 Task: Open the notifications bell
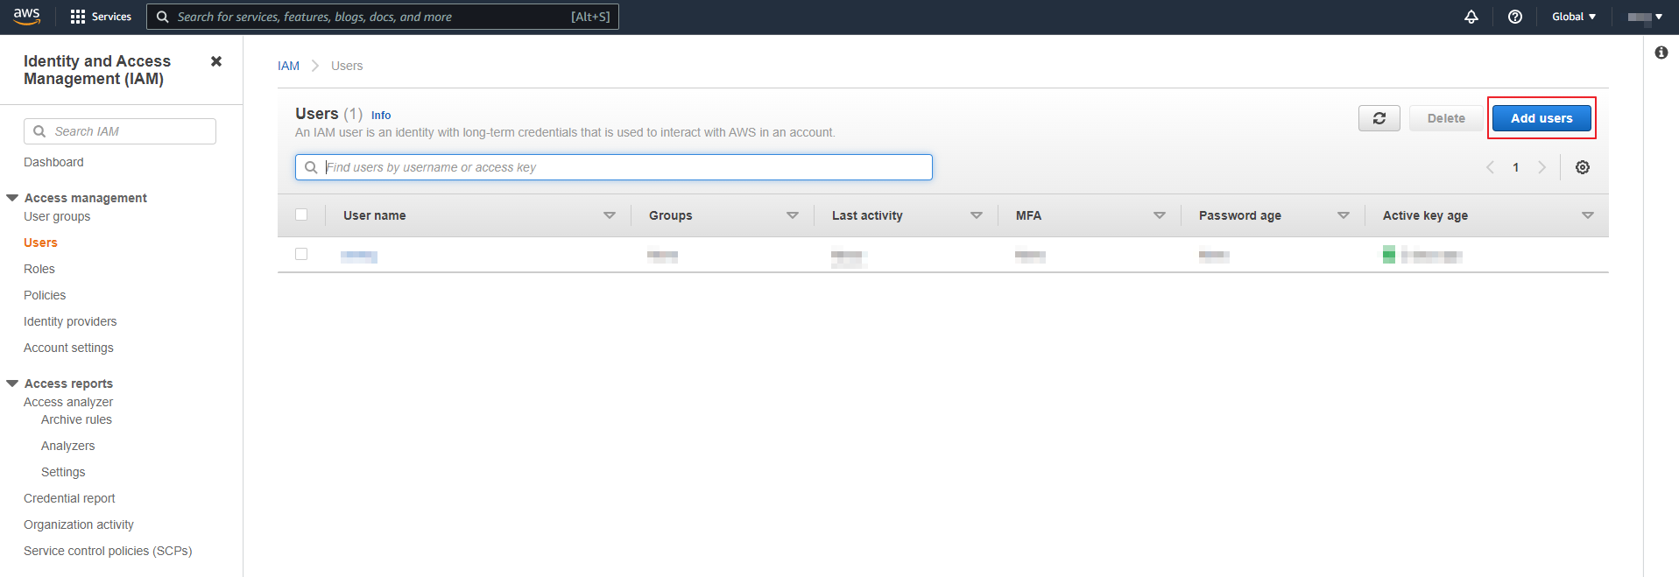point(1471,17)
